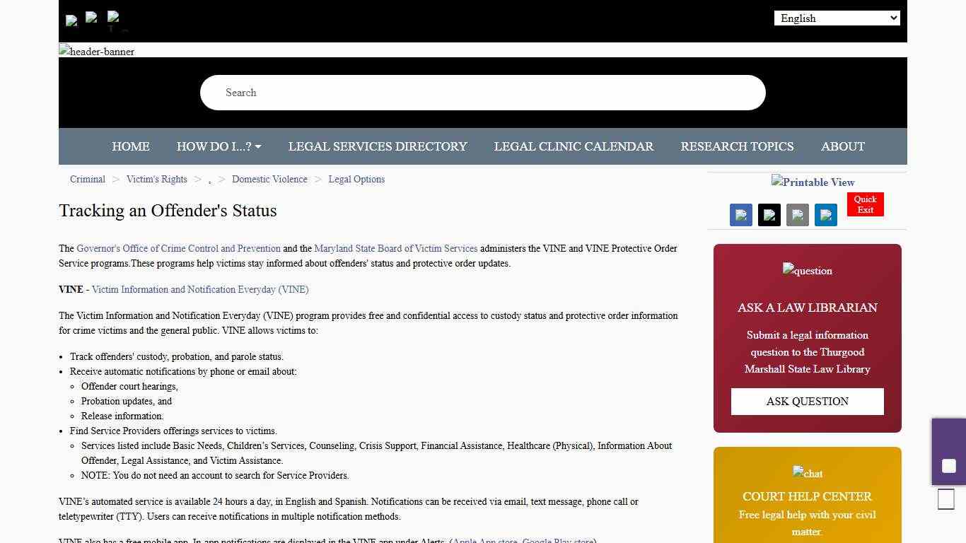Open the LEGAL CLINIC CALENDAR page
The height and width of the screenshot is (543, 966).
tap(574, 146)
